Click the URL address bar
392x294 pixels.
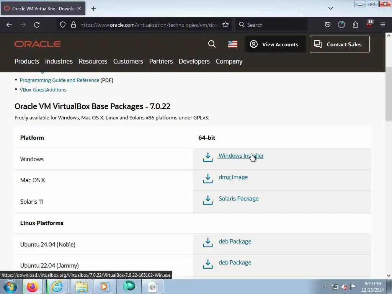coord(149,25)
